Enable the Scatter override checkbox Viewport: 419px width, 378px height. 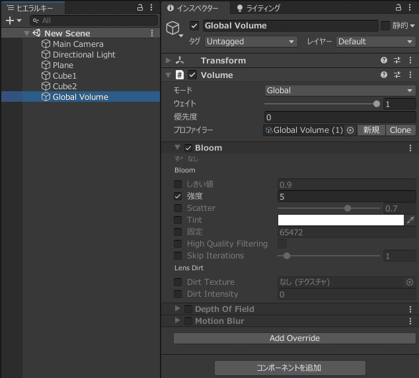click(178, 208)
